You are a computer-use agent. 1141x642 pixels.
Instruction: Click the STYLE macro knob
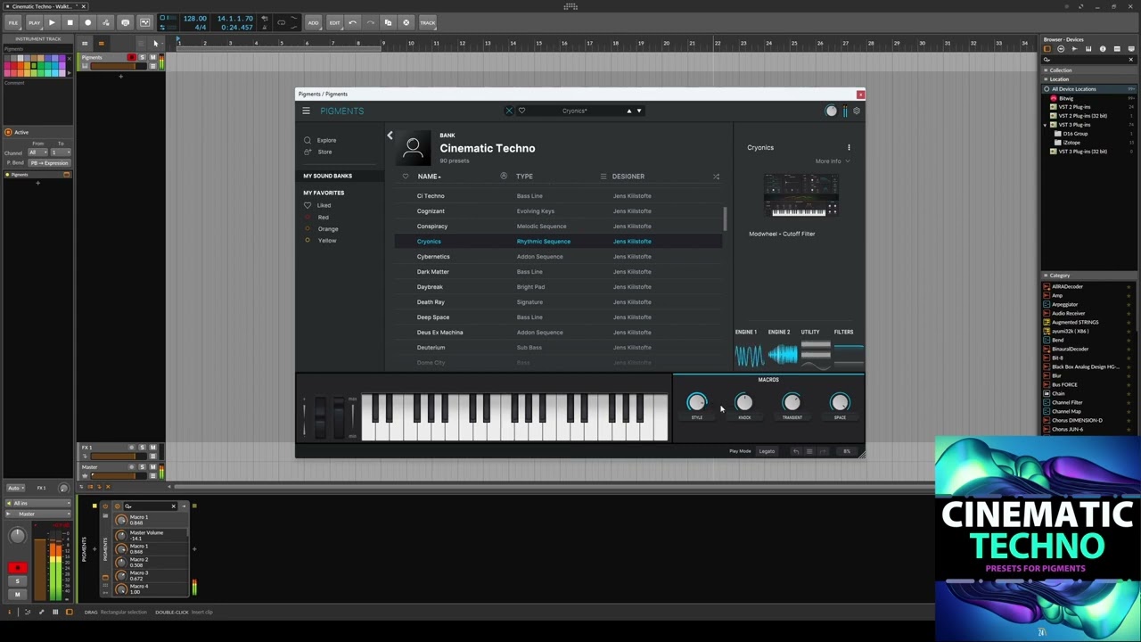(697, 403)
